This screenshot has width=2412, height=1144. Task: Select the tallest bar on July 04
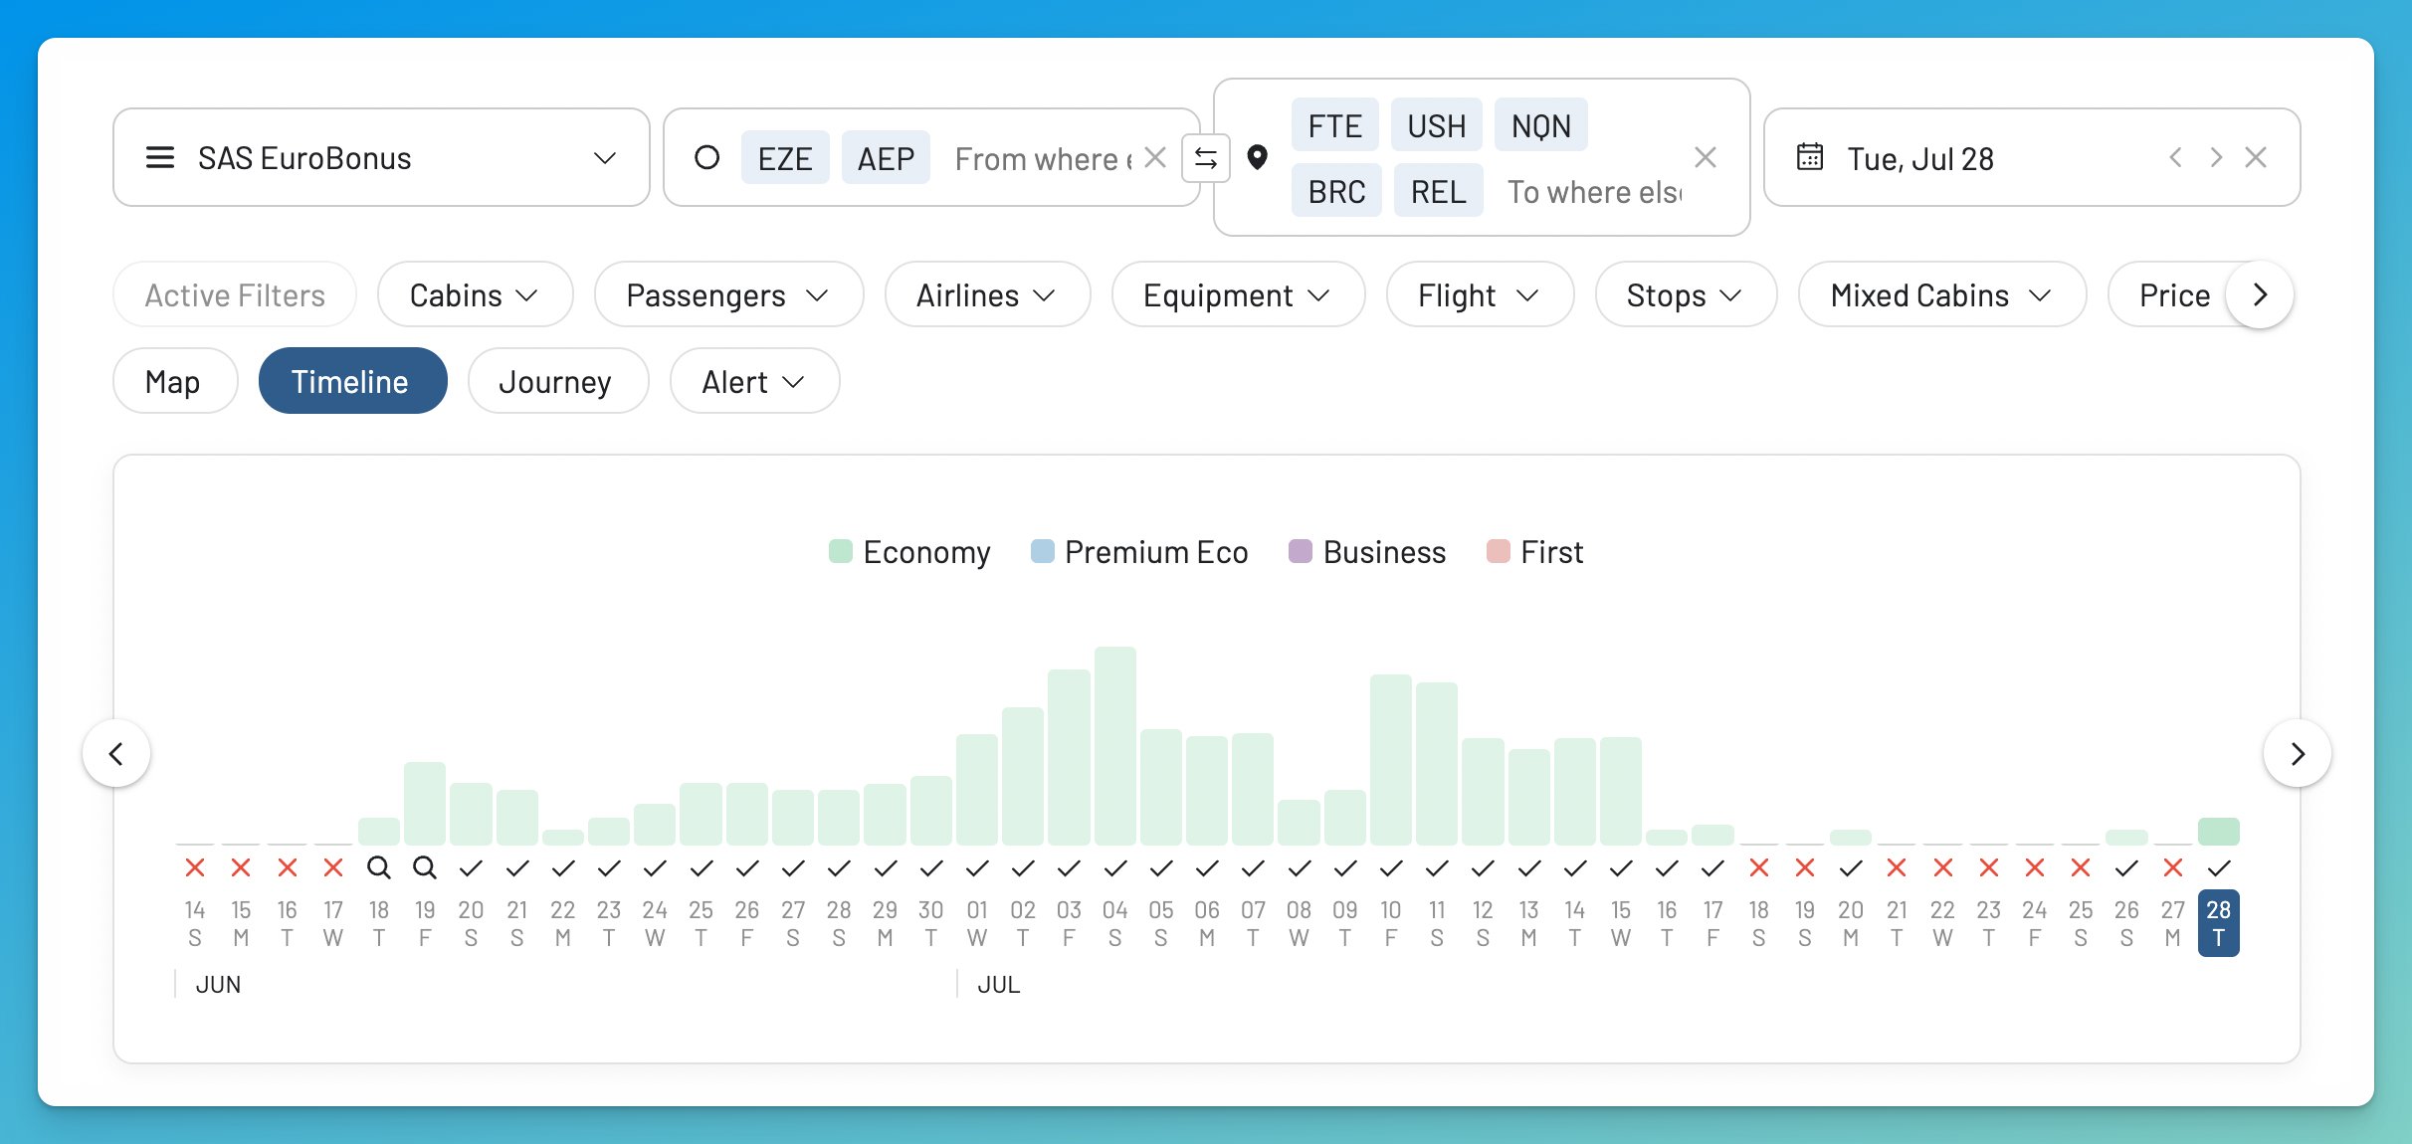1114,746
